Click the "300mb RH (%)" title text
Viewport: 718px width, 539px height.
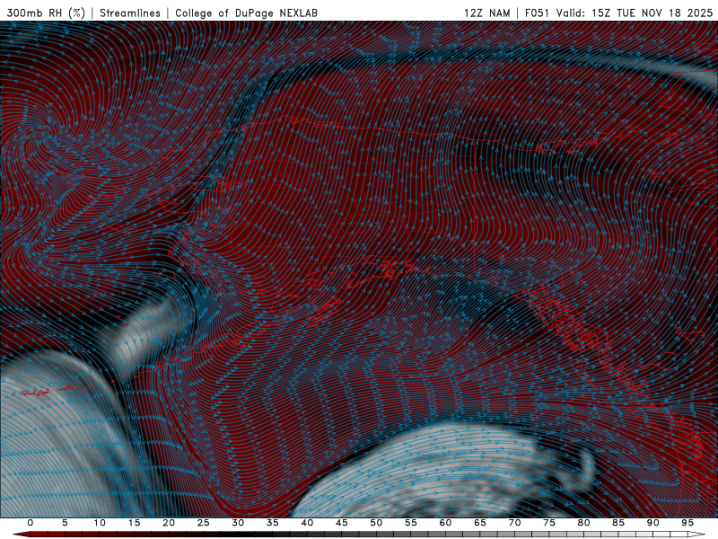[x=46, y=13]
